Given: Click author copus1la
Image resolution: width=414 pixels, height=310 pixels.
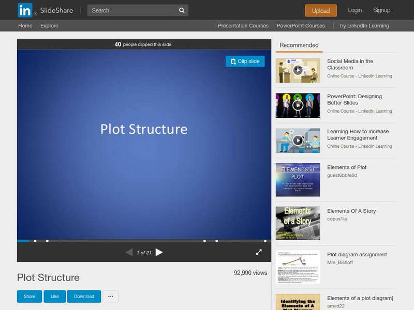Looking at the screenshot, I should [337, 219].
